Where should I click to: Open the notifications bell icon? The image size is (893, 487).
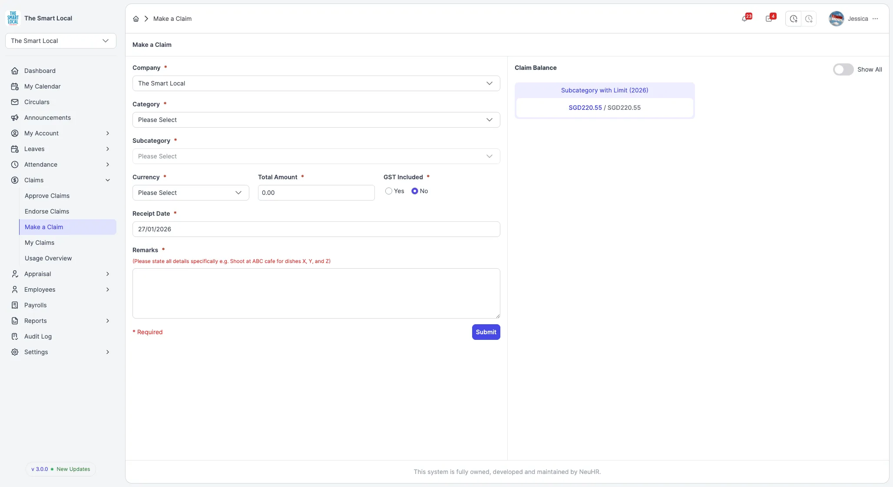pos(745,19)
